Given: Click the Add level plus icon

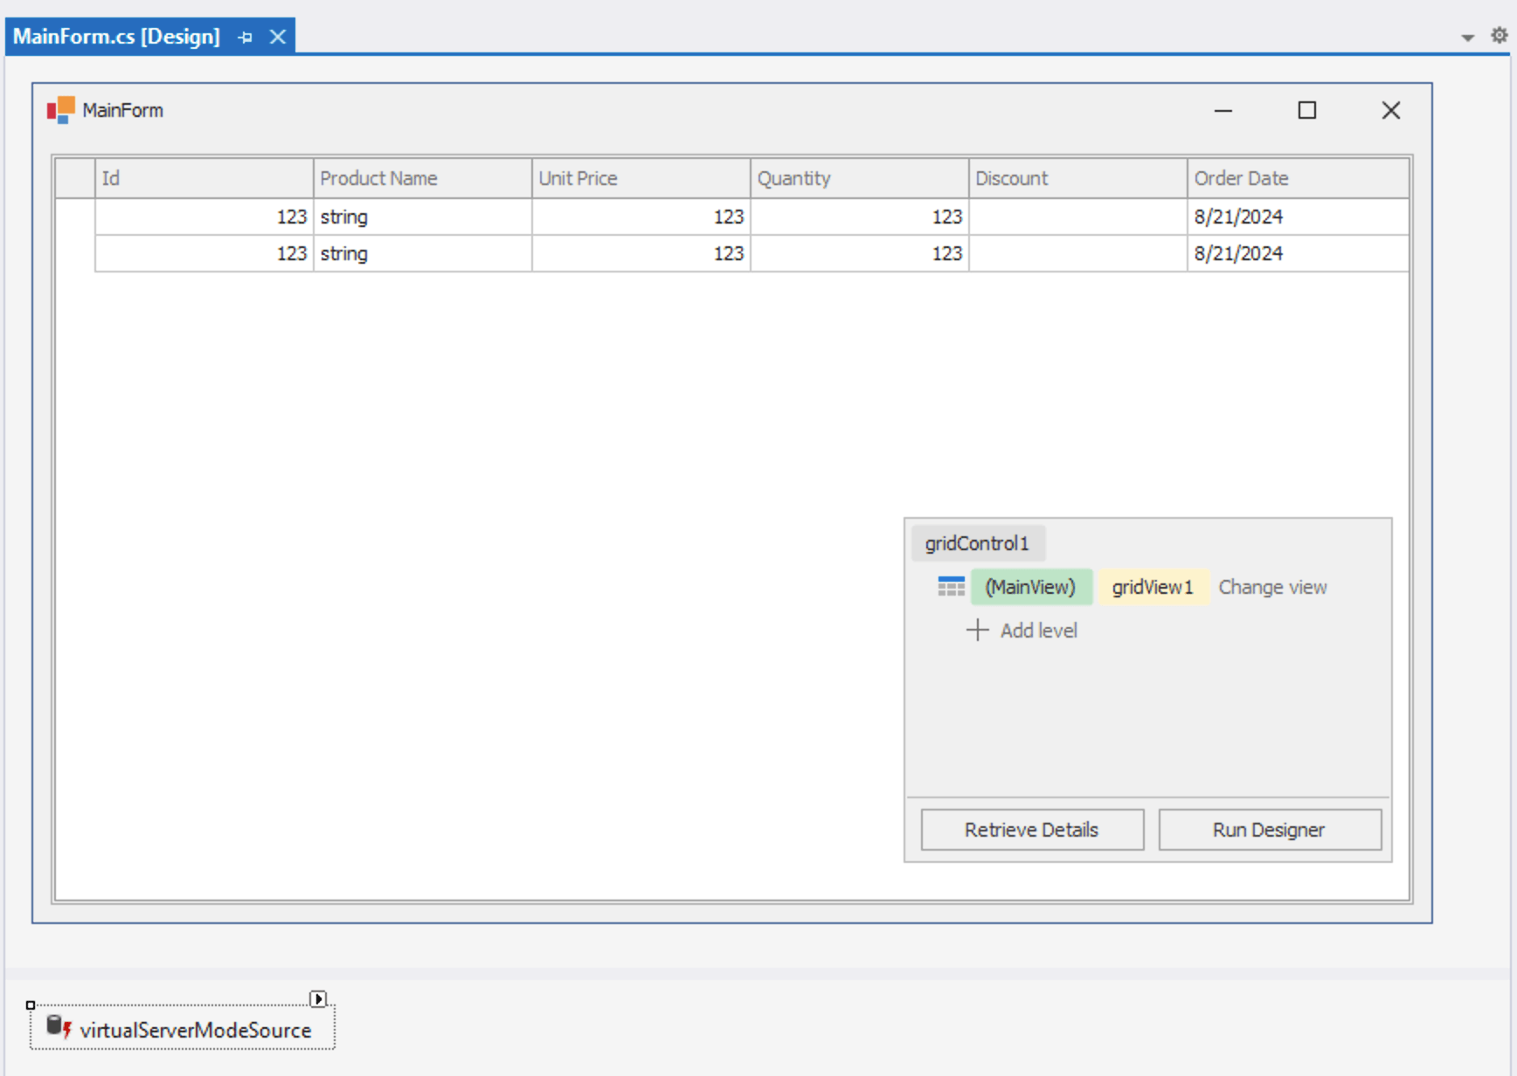Looking at the screenshot, I should click(977, 630).
